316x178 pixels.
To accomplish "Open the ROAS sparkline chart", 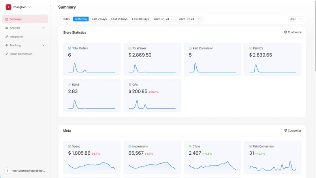I will pos(92,104).
